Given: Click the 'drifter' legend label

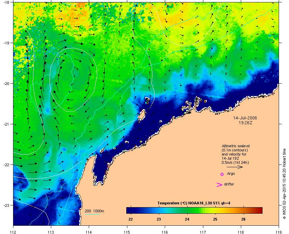Looking at the screenshot, I should click(x=229, y=184).
